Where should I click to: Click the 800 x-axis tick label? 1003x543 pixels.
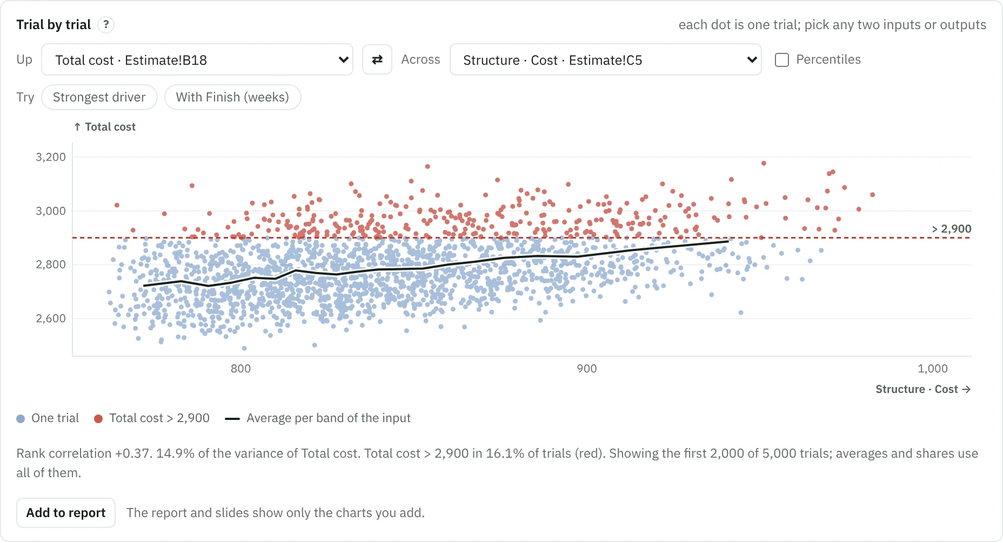coord(240,369)
